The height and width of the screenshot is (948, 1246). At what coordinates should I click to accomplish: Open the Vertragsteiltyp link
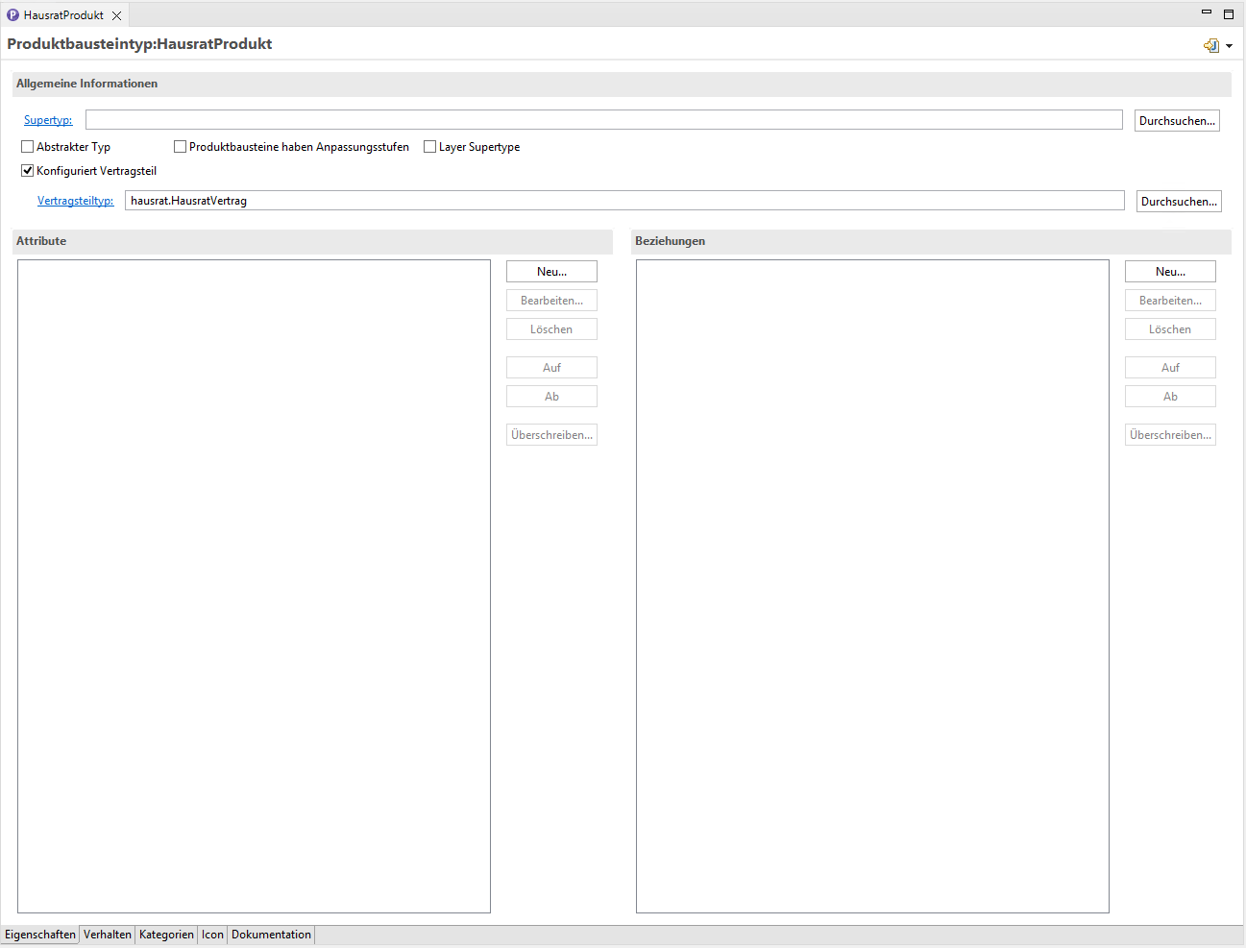(x=75, y=201)
